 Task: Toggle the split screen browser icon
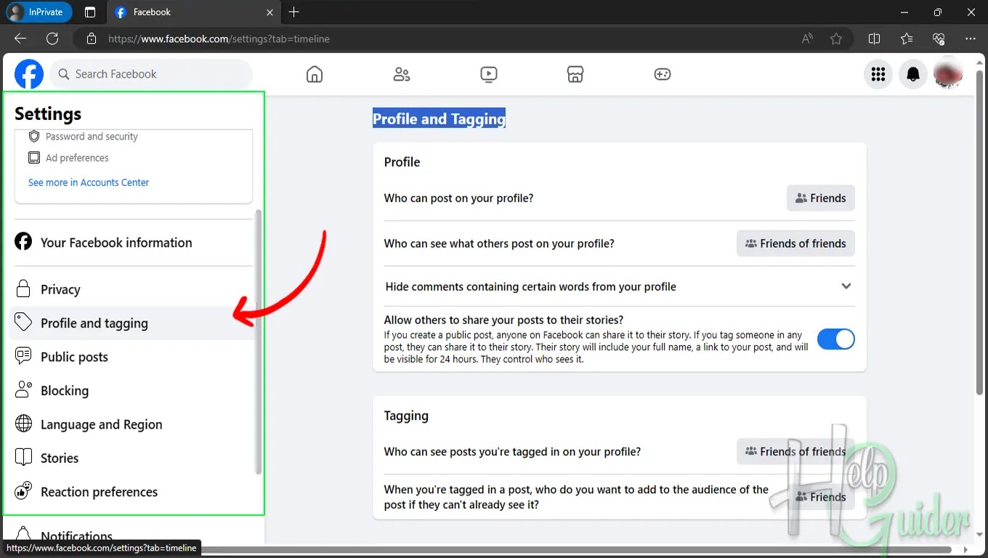[875, 39]
